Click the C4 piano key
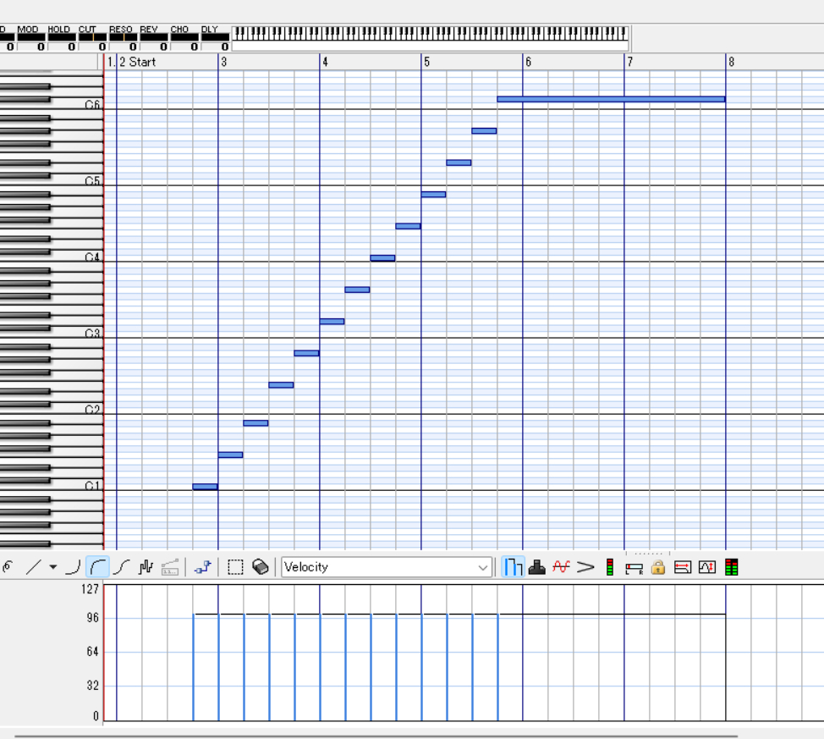Screen dimensions: 824x739 pyautogui.click(x=79, y=257)
